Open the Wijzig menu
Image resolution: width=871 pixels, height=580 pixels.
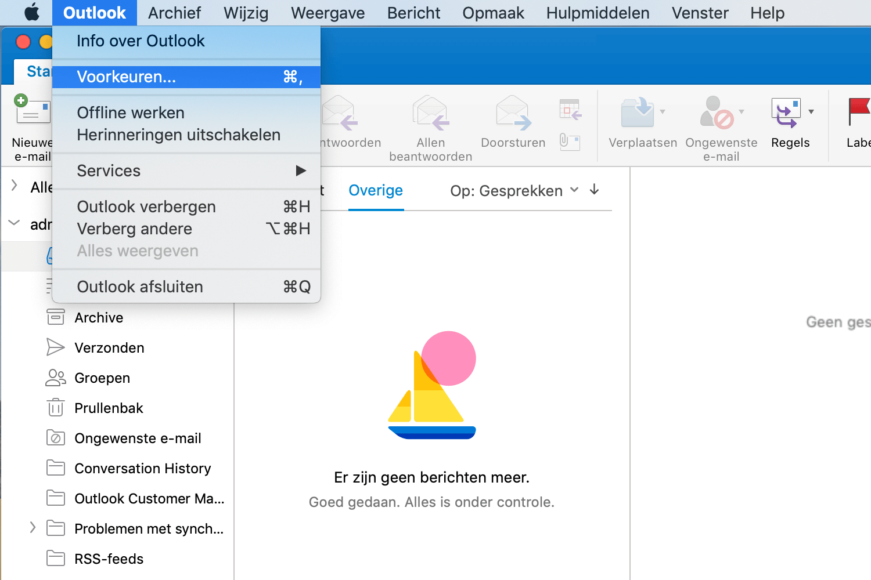click(x=246, y=13)
